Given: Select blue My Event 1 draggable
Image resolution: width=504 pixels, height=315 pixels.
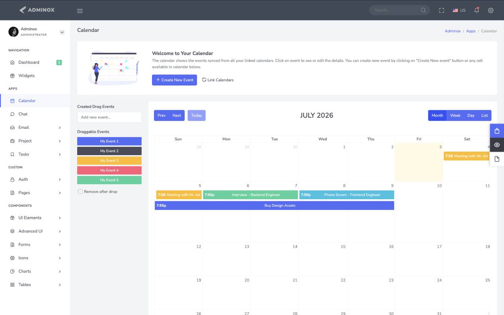Looking at the screenshot, I should (x=109, y=141).
